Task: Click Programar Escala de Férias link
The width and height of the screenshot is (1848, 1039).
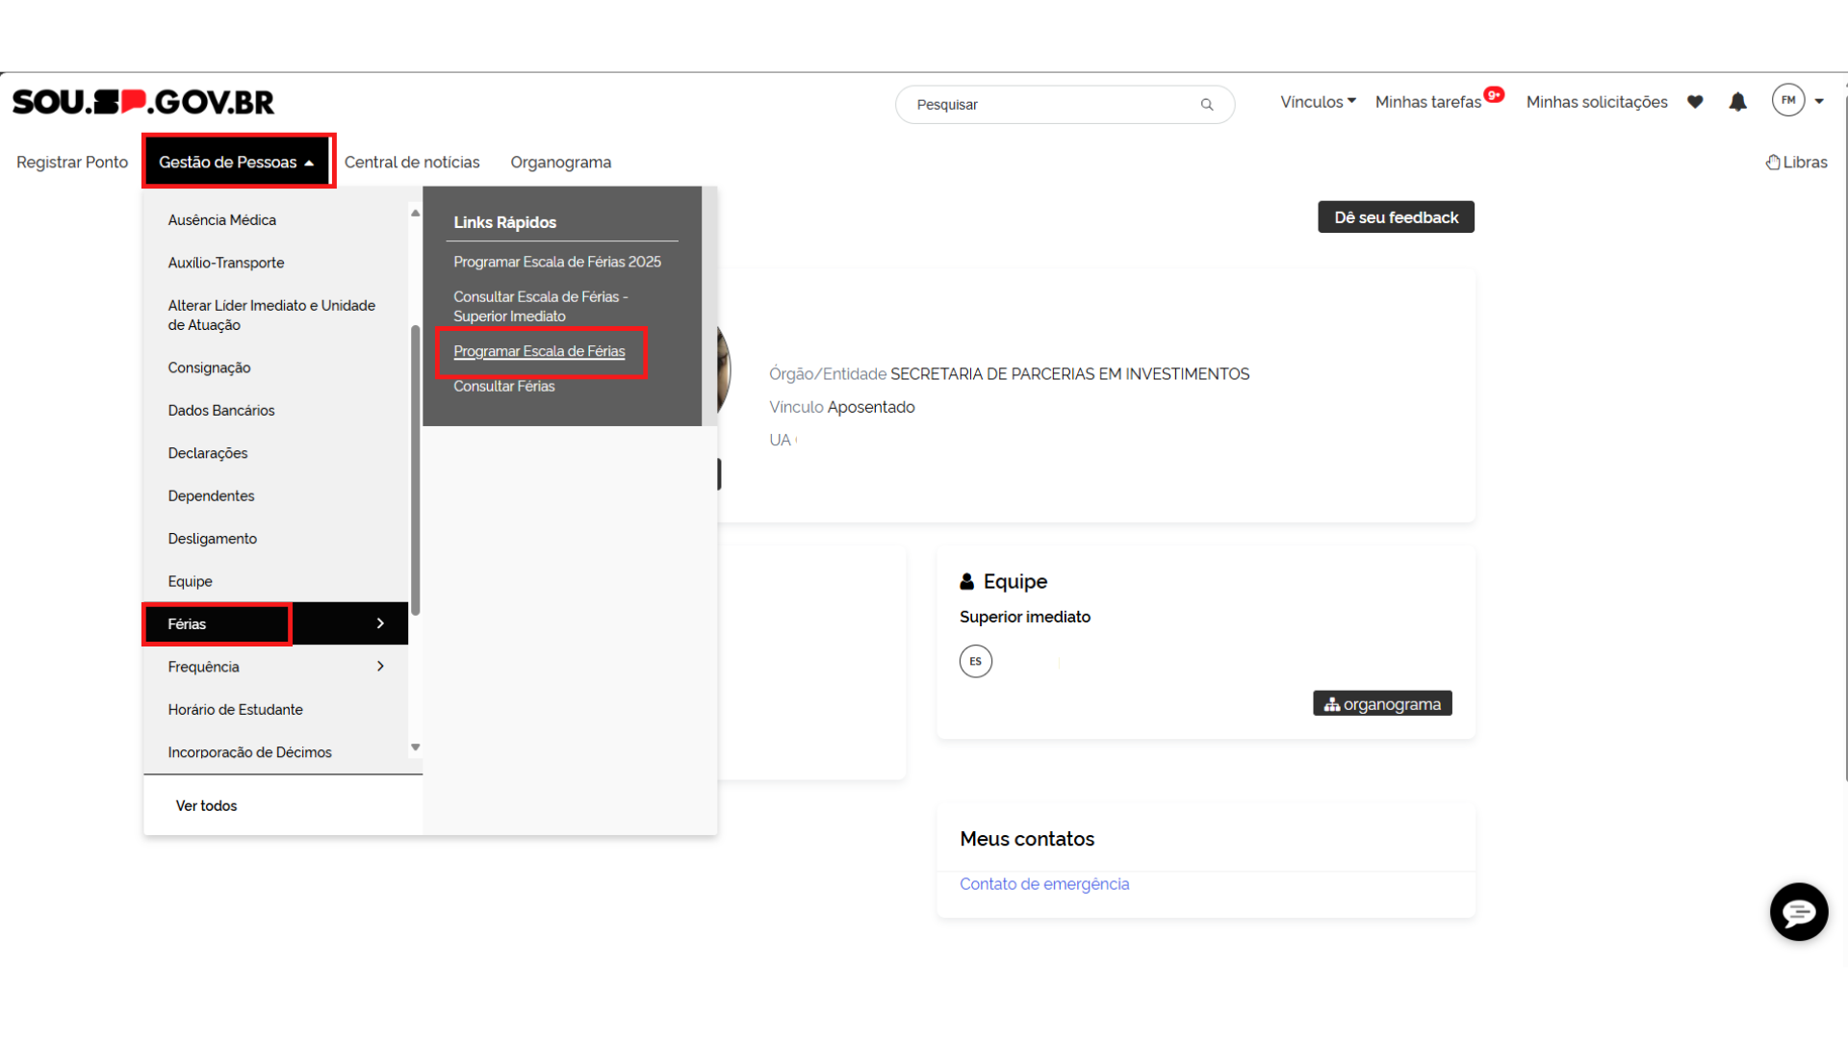Action: 539,351
